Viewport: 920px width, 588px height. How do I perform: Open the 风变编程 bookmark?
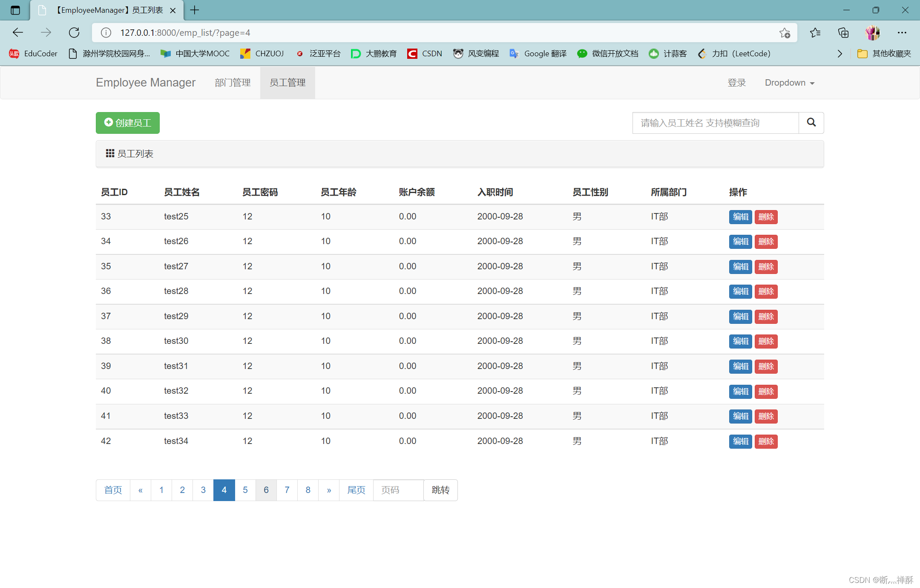tap(476, 54)
